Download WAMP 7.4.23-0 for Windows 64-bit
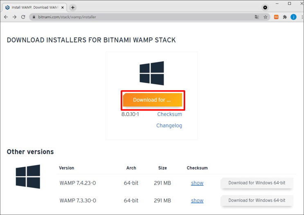 (257, 183)
